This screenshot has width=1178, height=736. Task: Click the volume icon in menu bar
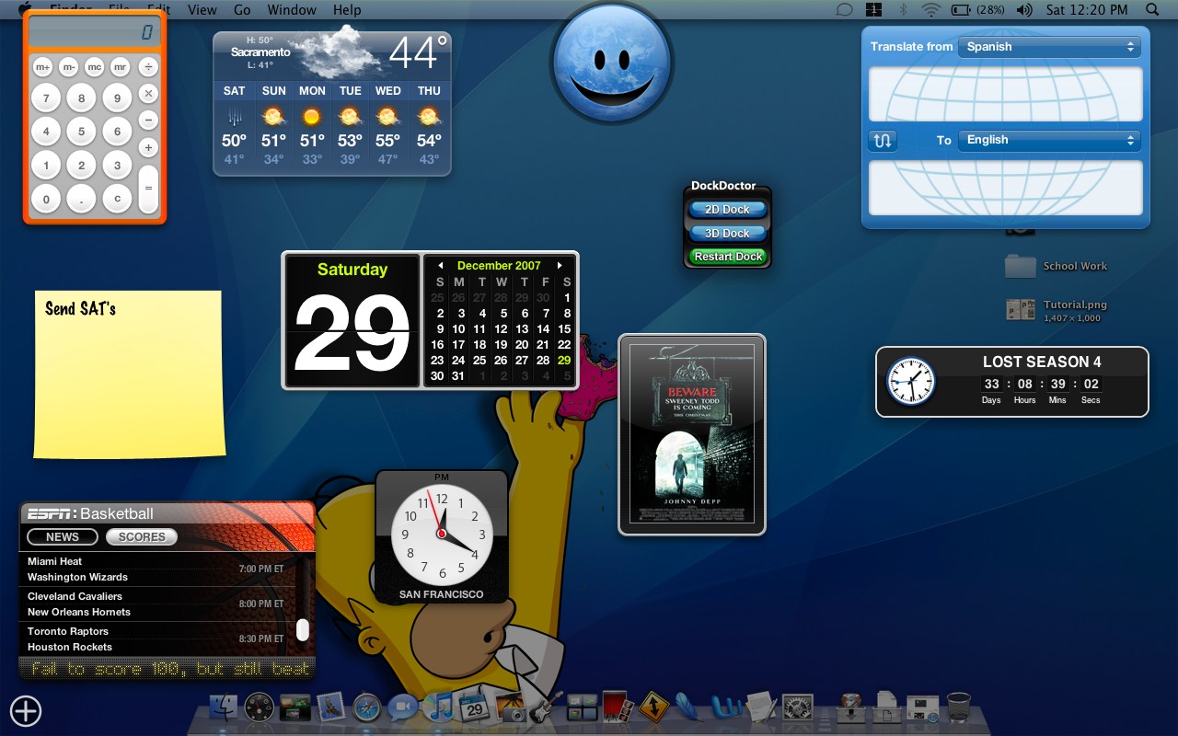pos(1024,10)
